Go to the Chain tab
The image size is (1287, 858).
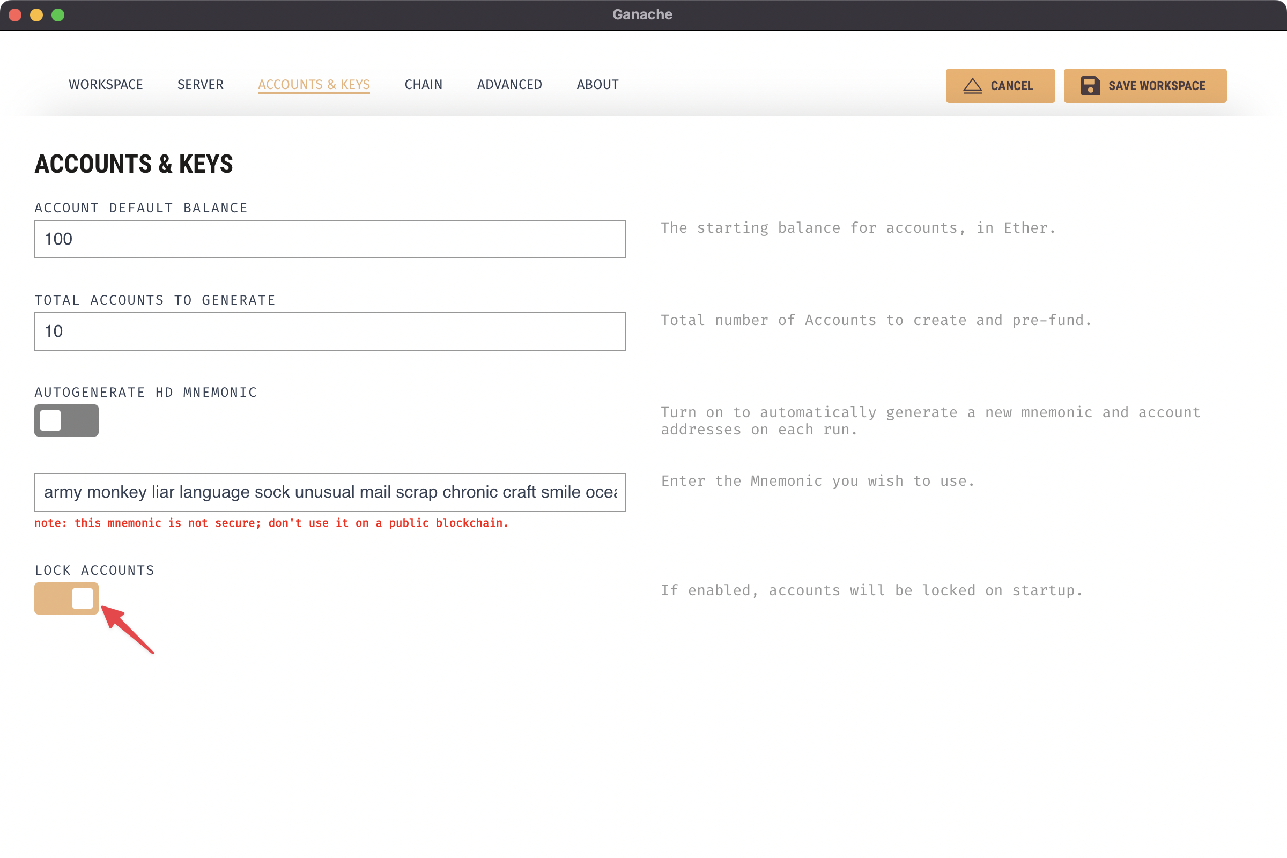pos(424,85)
